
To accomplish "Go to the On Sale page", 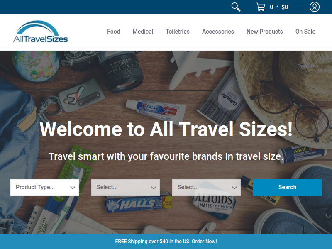I will point(305,32).
